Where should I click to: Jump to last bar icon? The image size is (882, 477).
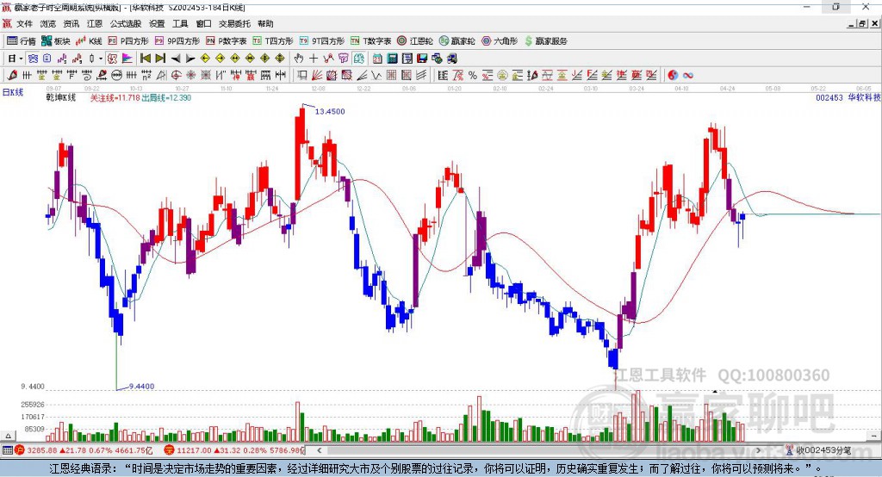[160, 59]
